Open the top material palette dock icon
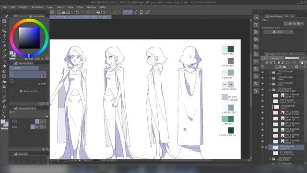This screenshot has width=307, height=173. click(256, 25)
